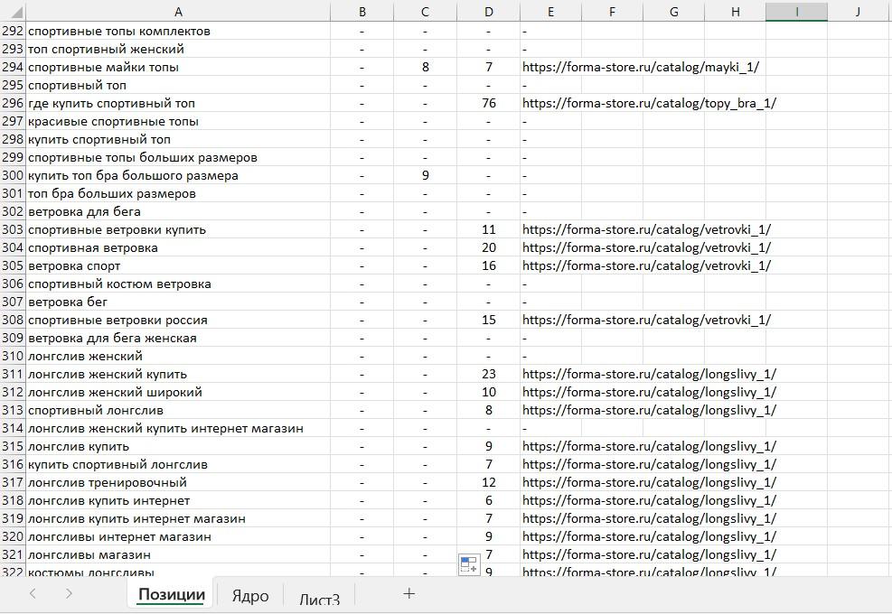Open the mayki_1 catalog link
Screen dimensions: 892x614
point(641,67)
